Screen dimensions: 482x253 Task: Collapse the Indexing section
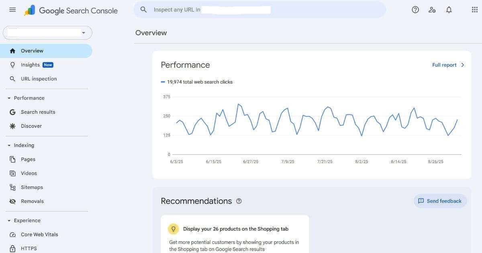click(9, 145)
